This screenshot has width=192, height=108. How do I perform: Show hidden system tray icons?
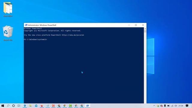click(x=154, y=106)
